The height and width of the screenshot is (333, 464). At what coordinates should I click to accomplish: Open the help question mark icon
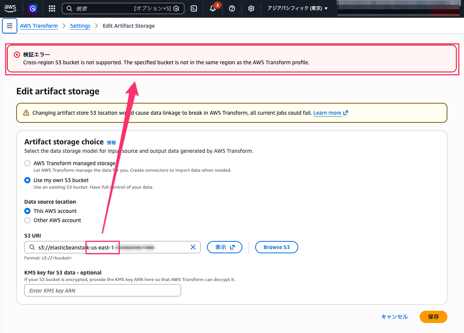[x=232, y=8]
